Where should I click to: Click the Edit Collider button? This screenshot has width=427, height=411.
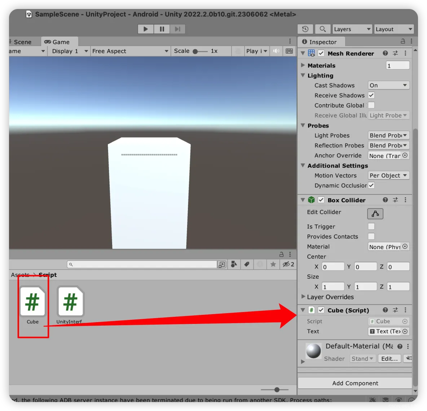tap(375, 214)
